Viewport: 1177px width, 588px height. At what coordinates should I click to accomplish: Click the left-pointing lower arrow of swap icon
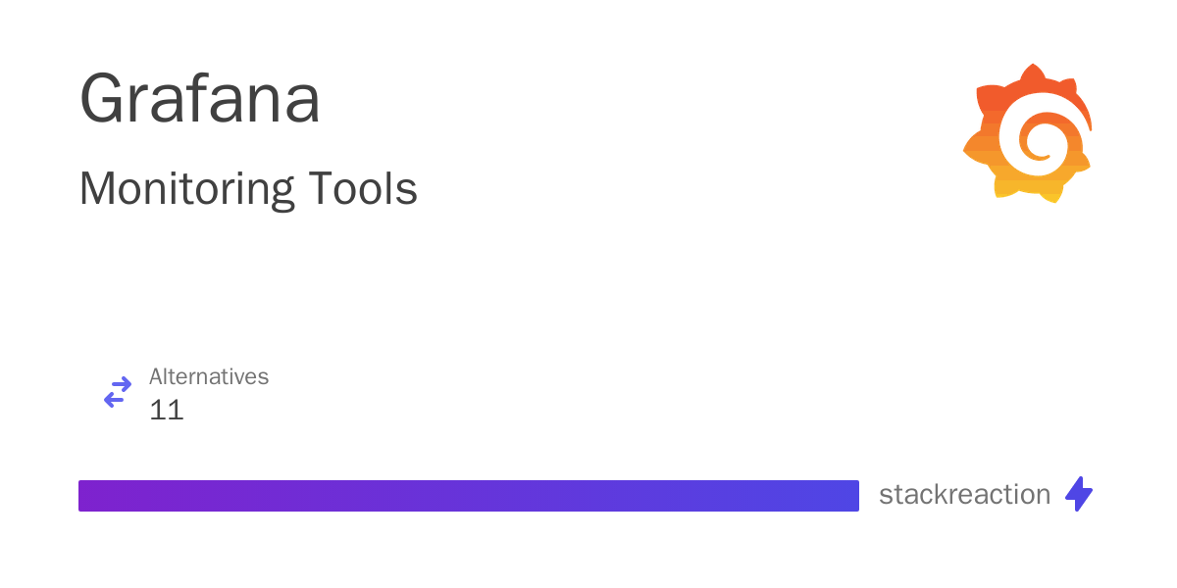pyautogui.click(x=115, y=401)
